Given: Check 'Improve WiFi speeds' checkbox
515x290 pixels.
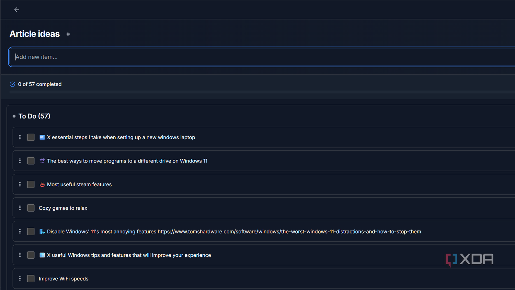Looking at the screenshot, I should [x=31, y=279].
